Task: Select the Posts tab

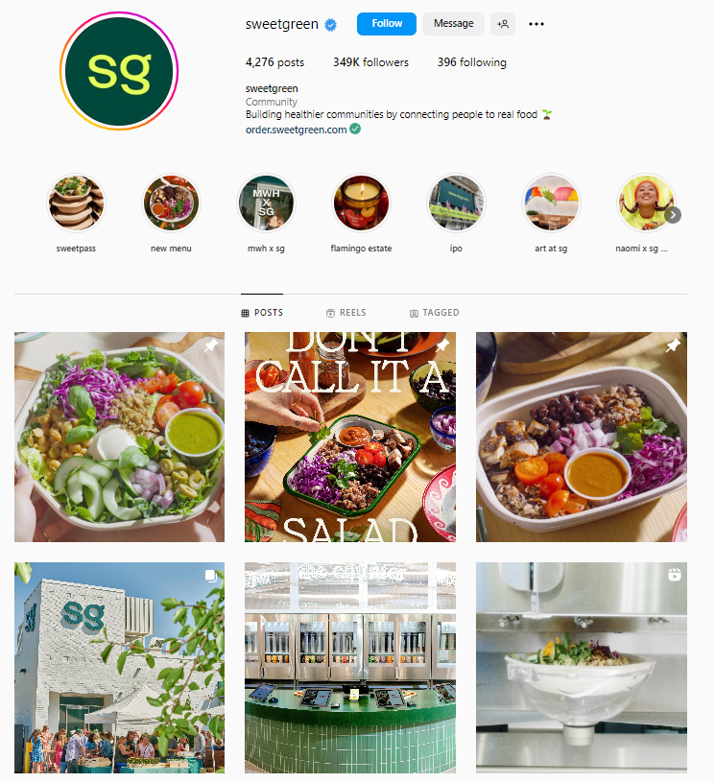Action: pyautogui.click(x=262, y=313)
